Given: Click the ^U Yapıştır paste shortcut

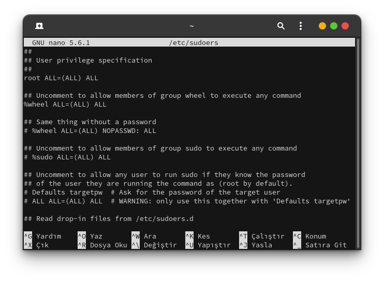Looking at the screenshot, I should tap(208, 245).
